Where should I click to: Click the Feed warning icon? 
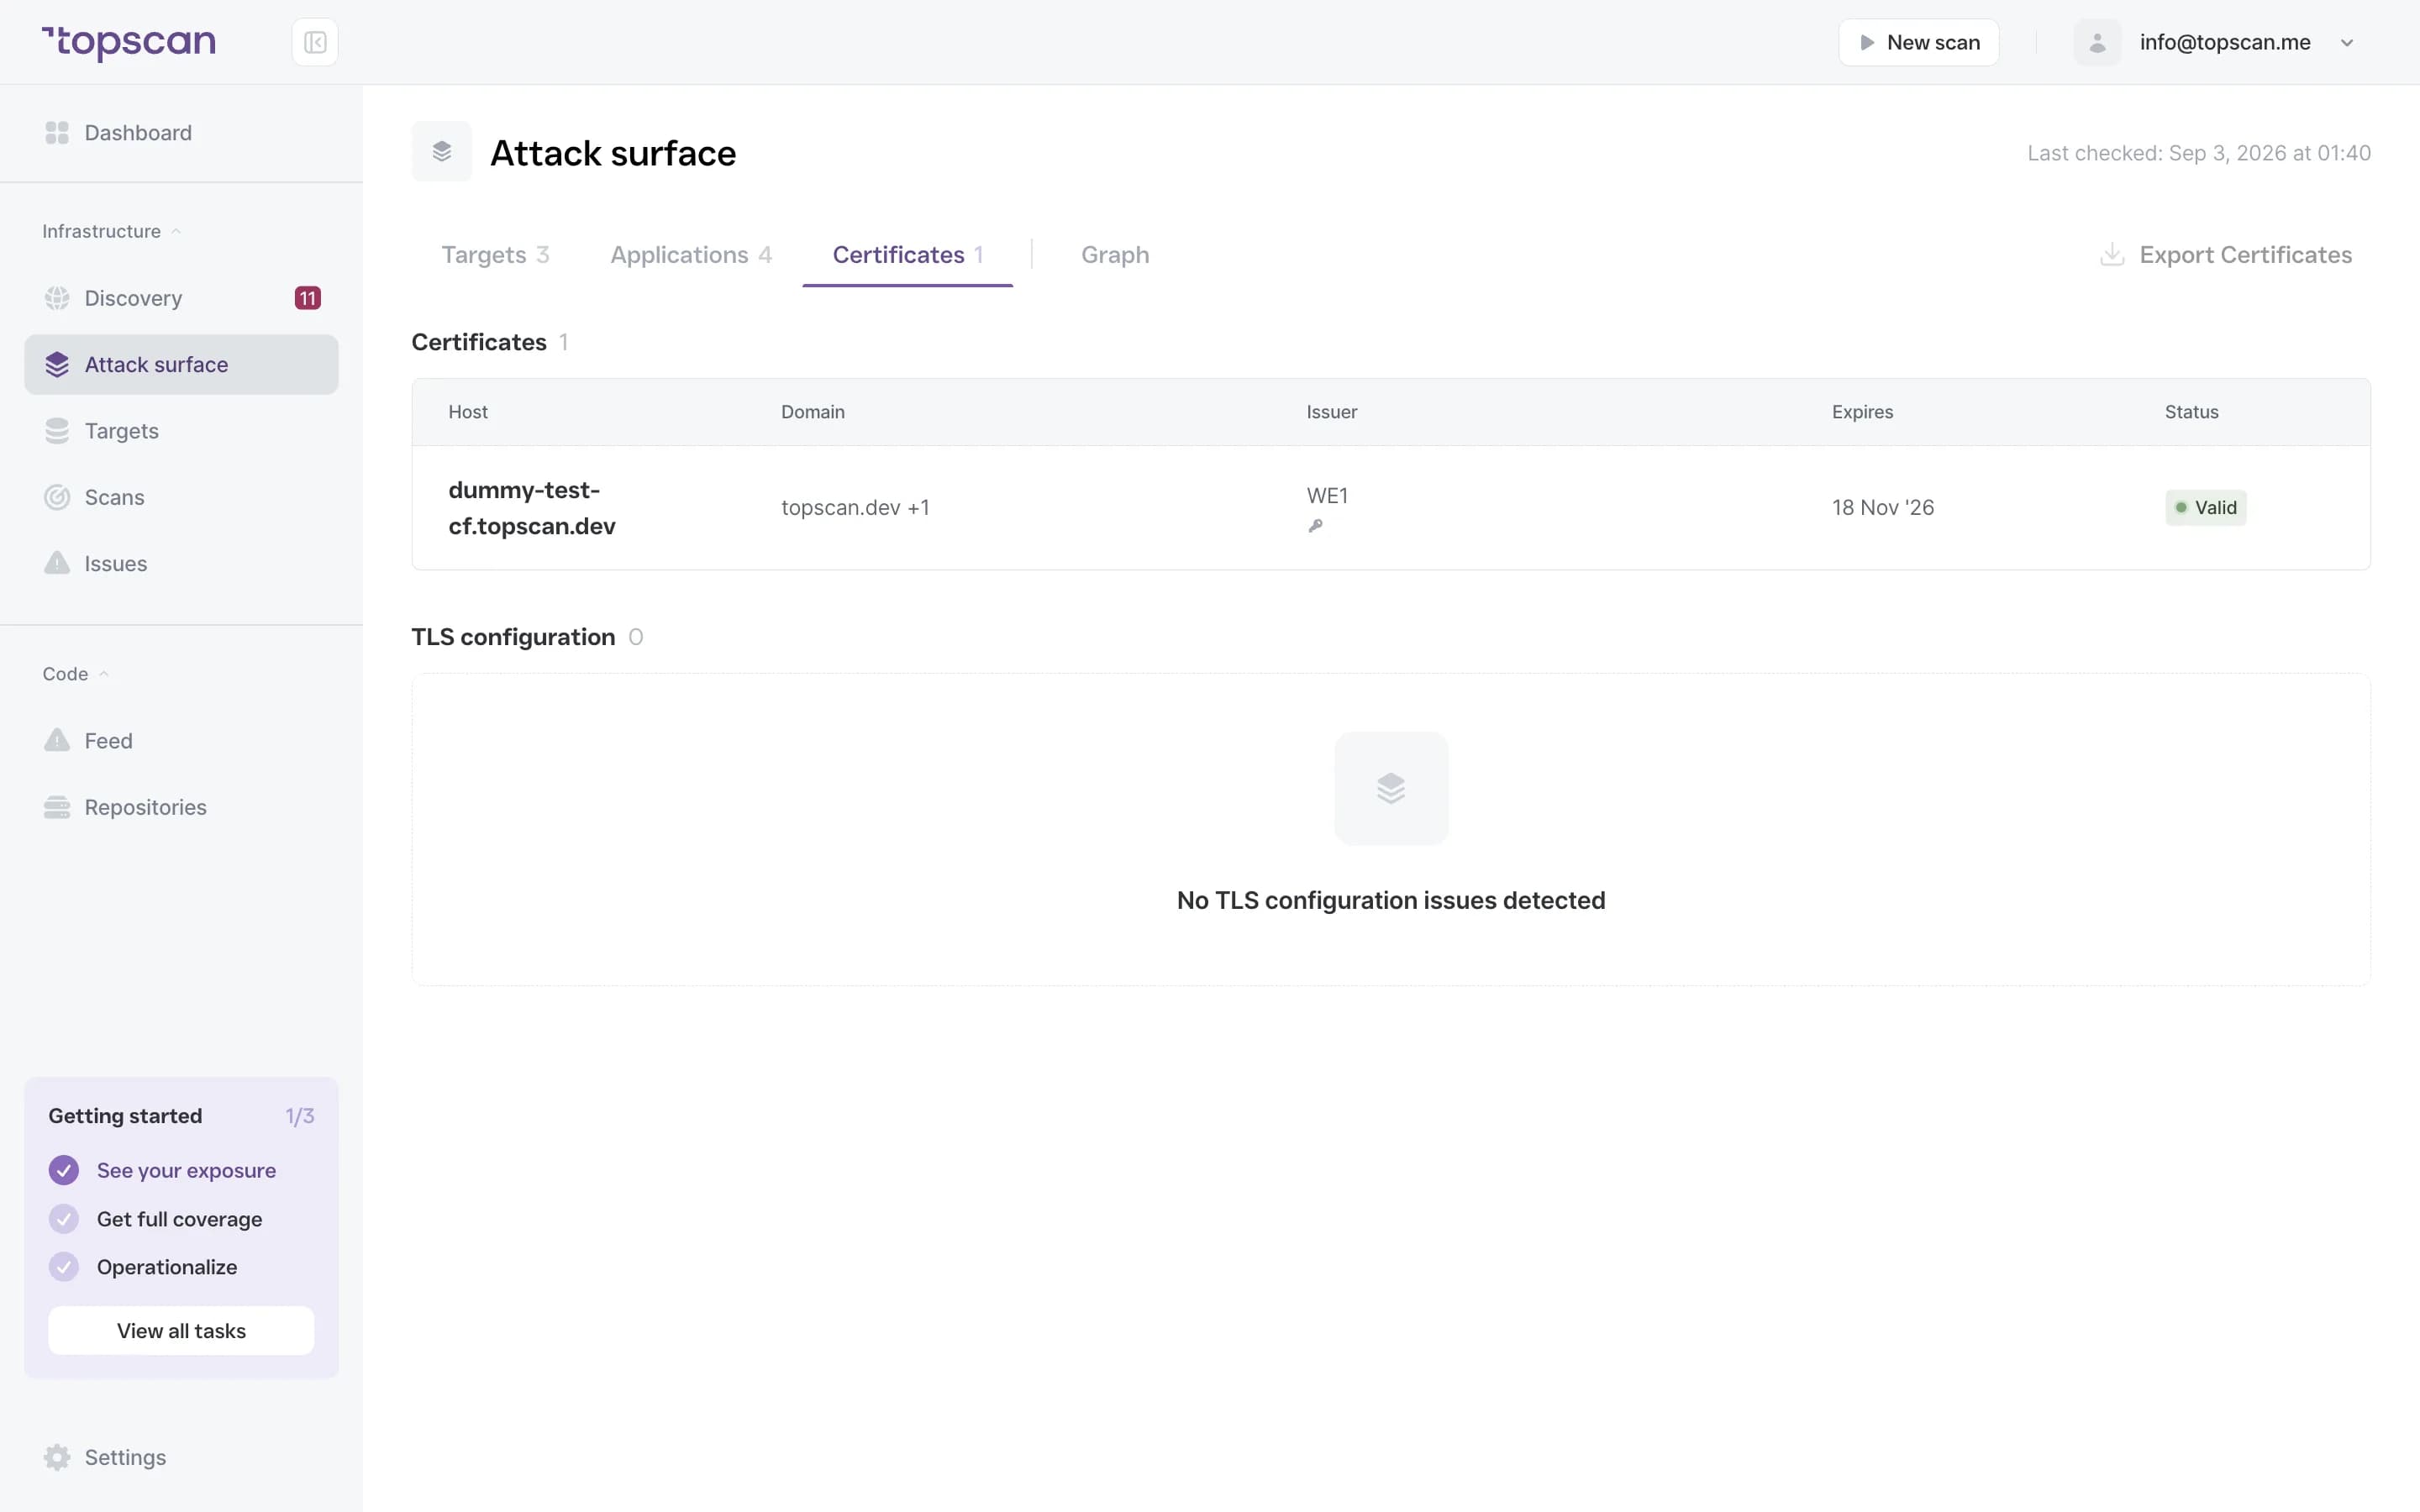(57, 741)
